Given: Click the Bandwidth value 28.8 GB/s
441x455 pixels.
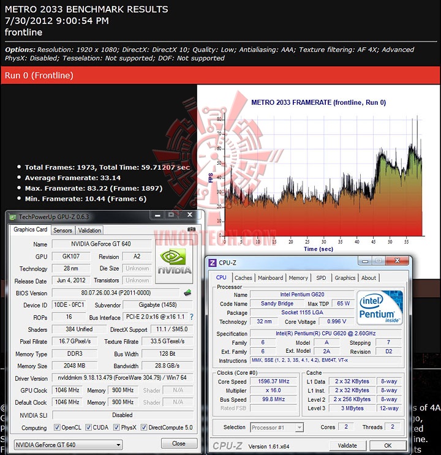Looking at the screenshot, I should 167,366.
